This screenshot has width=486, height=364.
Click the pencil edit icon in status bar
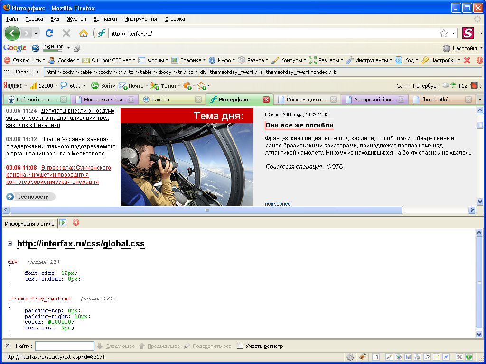pos(389,357)
